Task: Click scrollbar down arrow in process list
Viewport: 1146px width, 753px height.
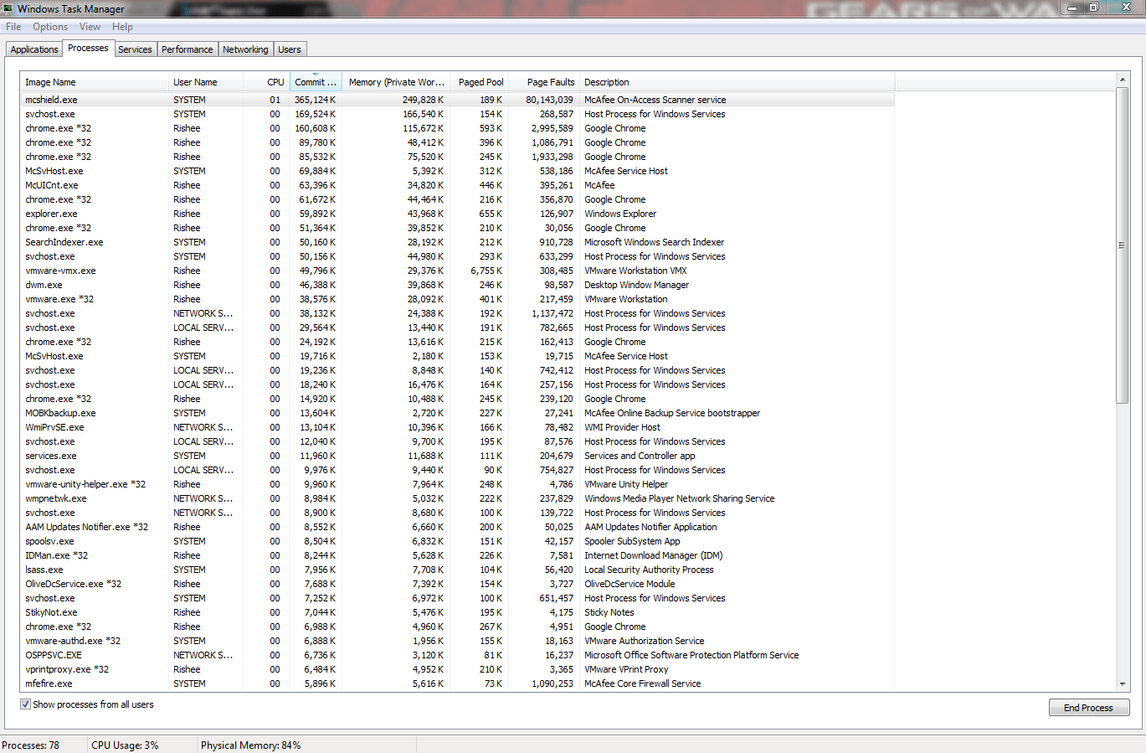Action: click(x=1123, y=684)
